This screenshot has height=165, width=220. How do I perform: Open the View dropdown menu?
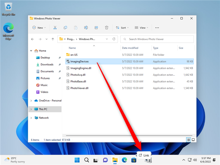(x=142, y=27)
